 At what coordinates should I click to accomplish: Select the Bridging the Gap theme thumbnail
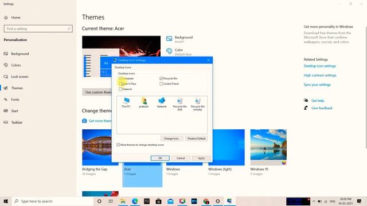click(x=97, y=147)
